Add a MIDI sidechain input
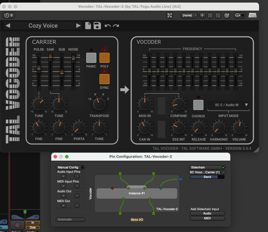 [x=207, y=218]
